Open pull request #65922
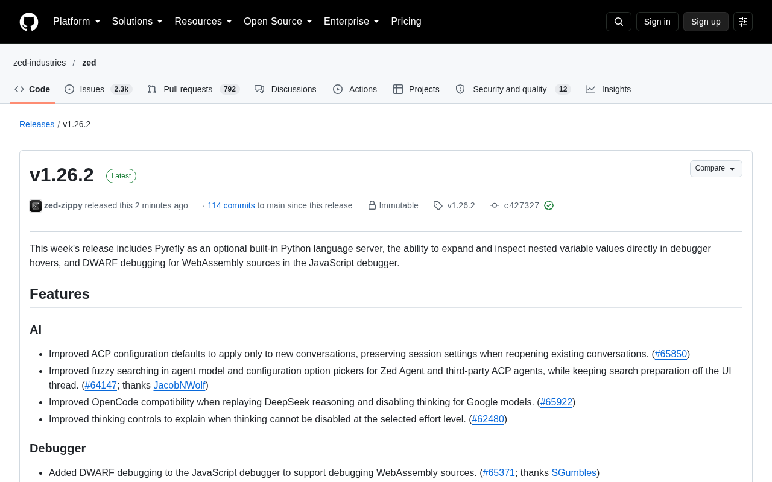This screenshot has width=772, height=482. pyautogui.click(x=556, y=402)
